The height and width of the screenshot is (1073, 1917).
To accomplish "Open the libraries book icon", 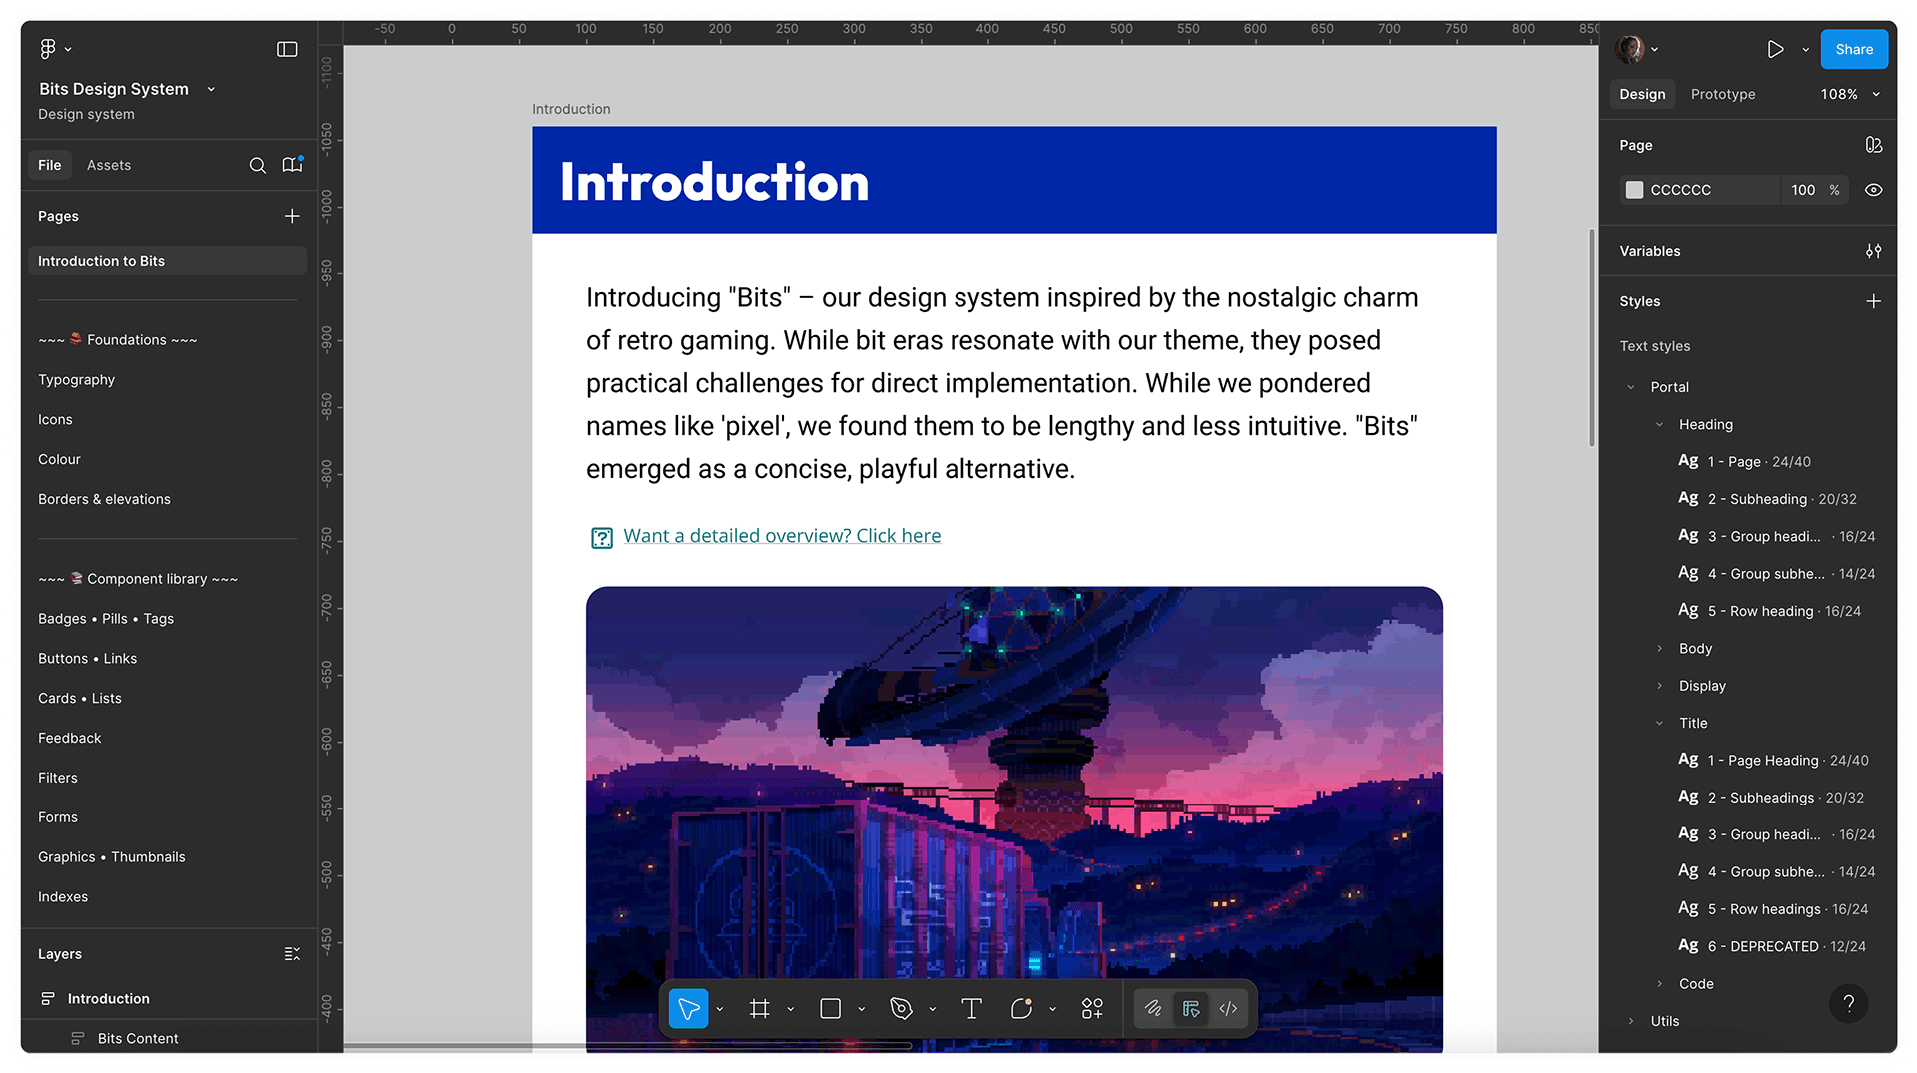I will pos(292,165).
